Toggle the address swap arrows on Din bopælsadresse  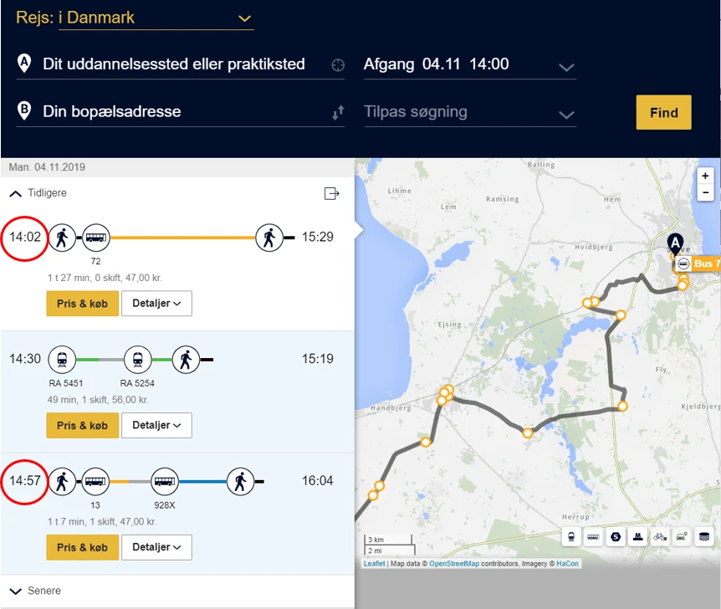pos(338,111)
